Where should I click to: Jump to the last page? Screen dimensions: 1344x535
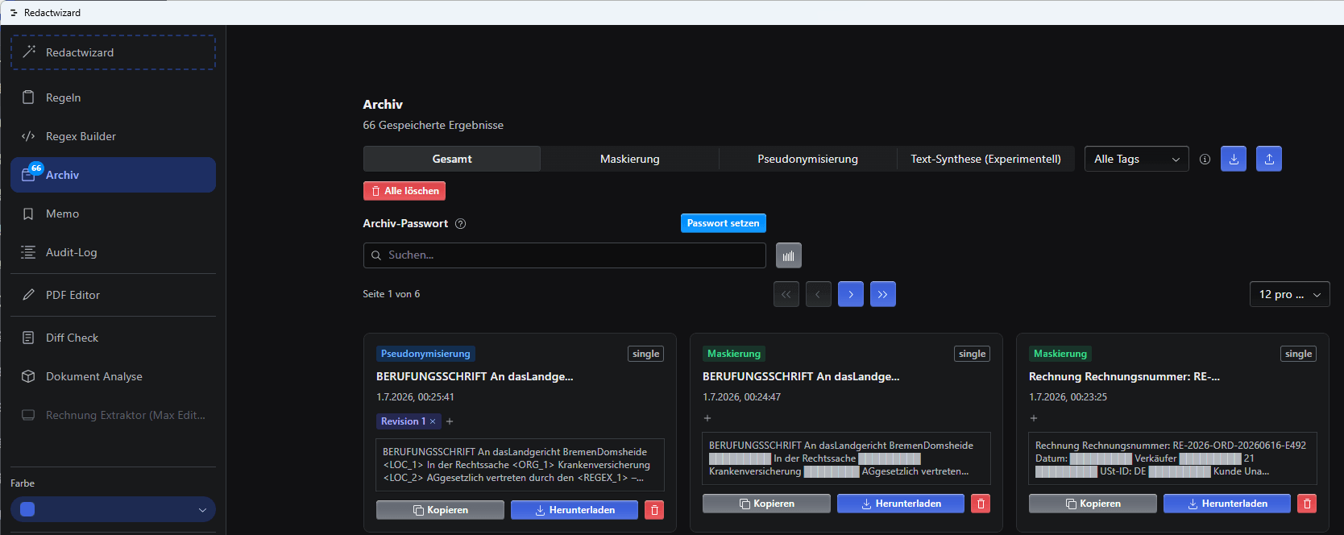point(883,294)
